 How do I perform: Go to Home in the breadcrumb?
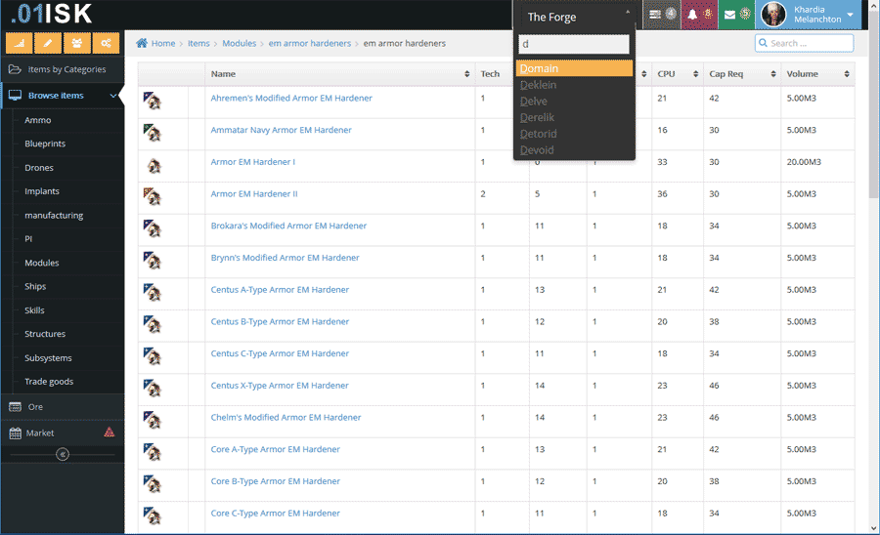pos(163,43)
